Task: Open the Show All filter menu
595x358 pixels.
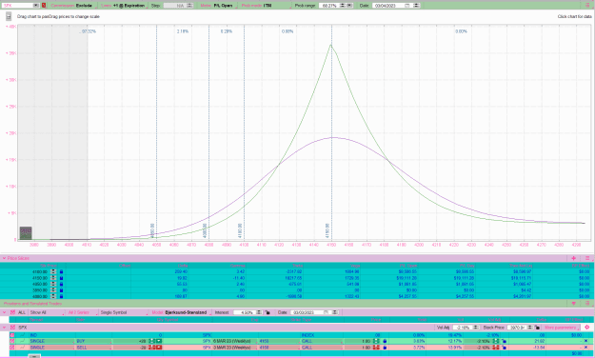Action: point(47,312)
